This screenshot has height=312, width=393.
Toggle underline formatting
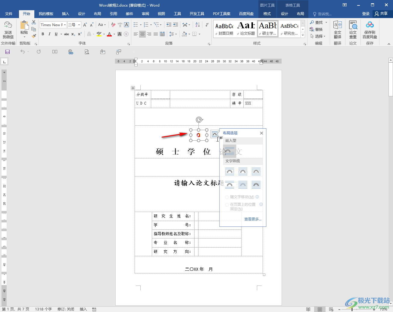56,34
